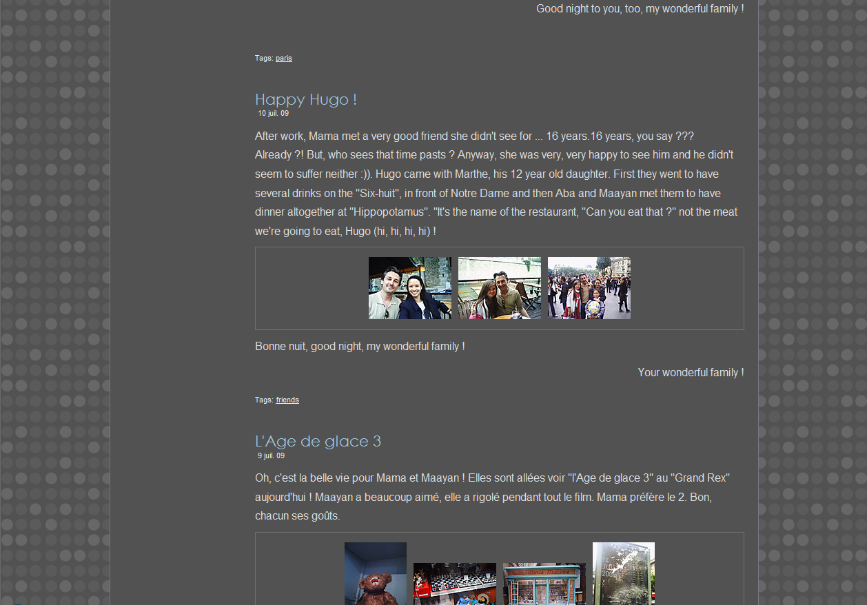The image size is (867, 605).
Task: Open photo of man and girl at terrace table
Action: point(499,288)
